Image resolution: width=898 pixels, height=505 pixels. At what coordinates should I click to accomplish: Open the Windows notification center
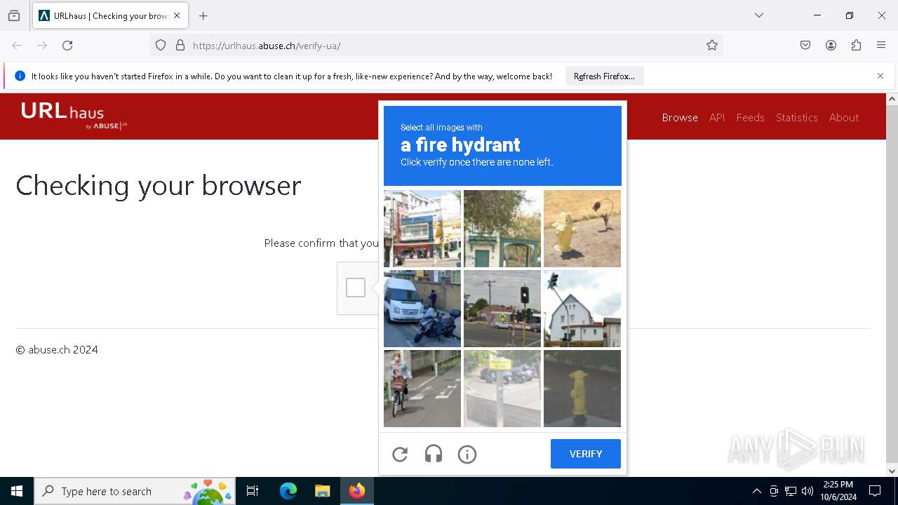[x=875, y=491]
